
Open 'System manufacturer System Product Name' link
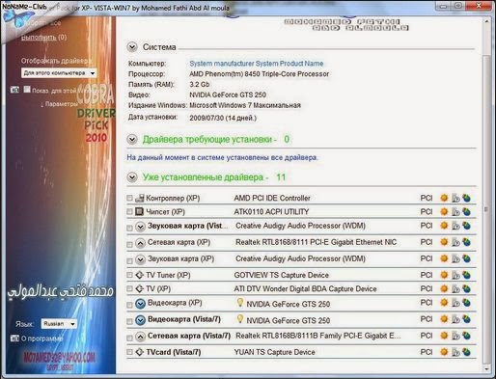[x=257, y=64]
